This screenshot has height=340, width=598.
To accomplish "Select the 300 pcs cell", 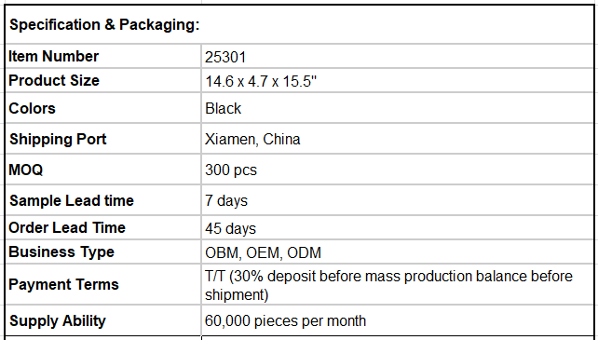I will click(x=398, y=170).
